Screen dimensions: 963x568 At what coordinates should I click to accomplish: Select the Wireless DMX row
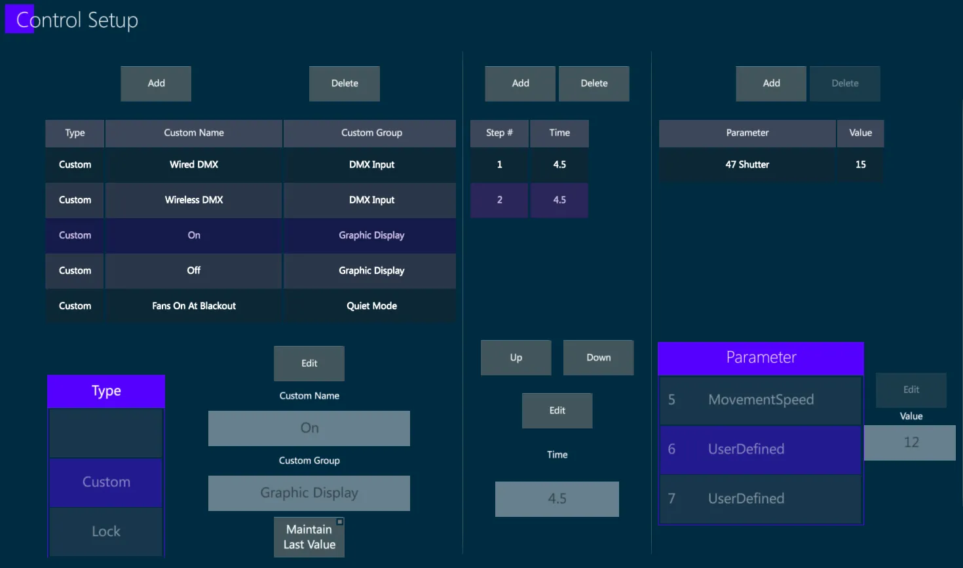tap(250, 200)
